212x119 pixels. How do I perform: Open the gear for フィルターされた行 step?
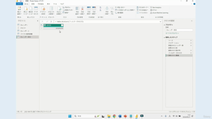tap(191, 53)
